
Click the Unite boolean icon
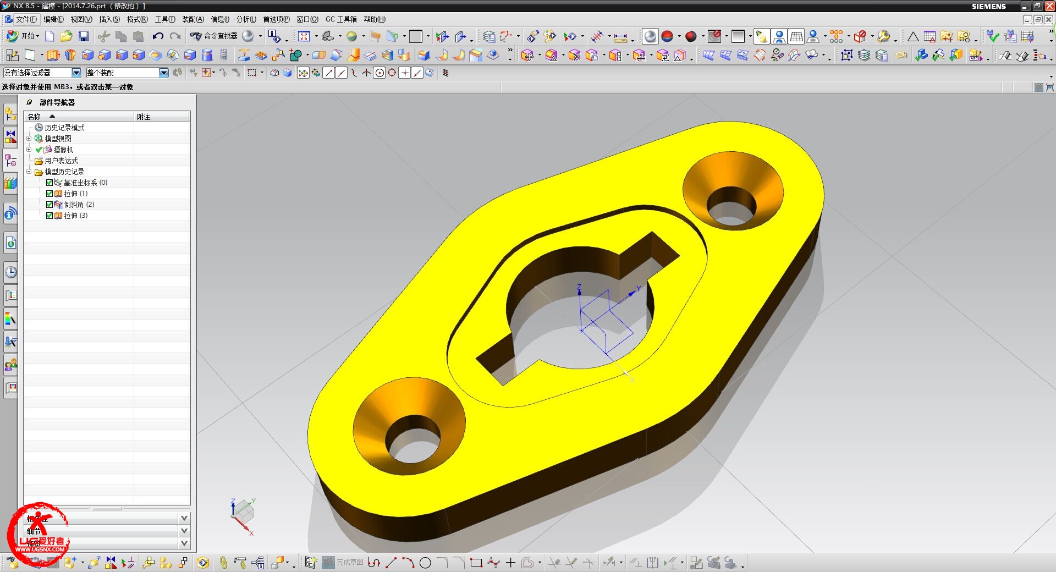point(296,55)
